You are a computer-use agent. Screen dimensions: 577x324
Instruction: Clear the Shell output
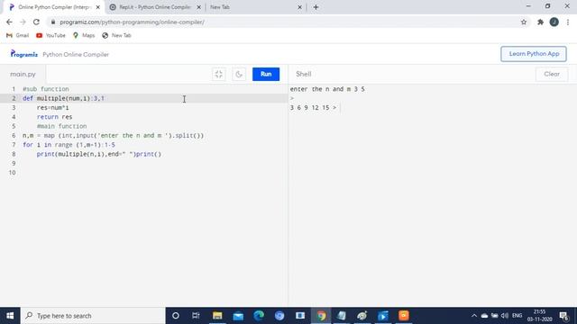pos(552,74)
